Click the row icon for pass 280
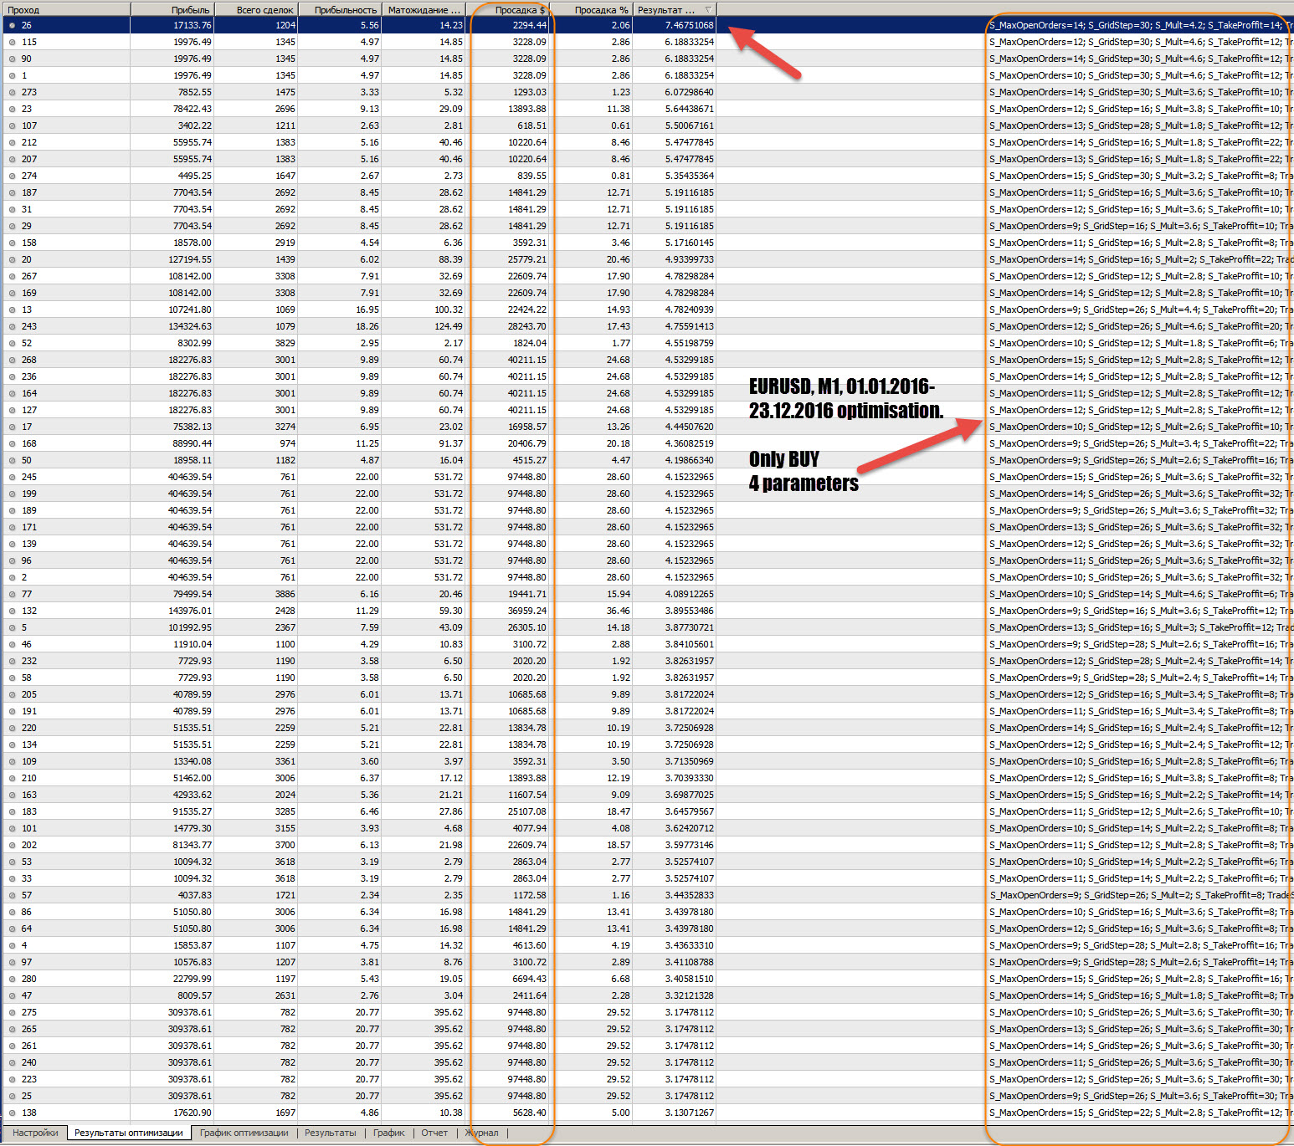Screen dimensions: 1294x1146 click(12, 979)
